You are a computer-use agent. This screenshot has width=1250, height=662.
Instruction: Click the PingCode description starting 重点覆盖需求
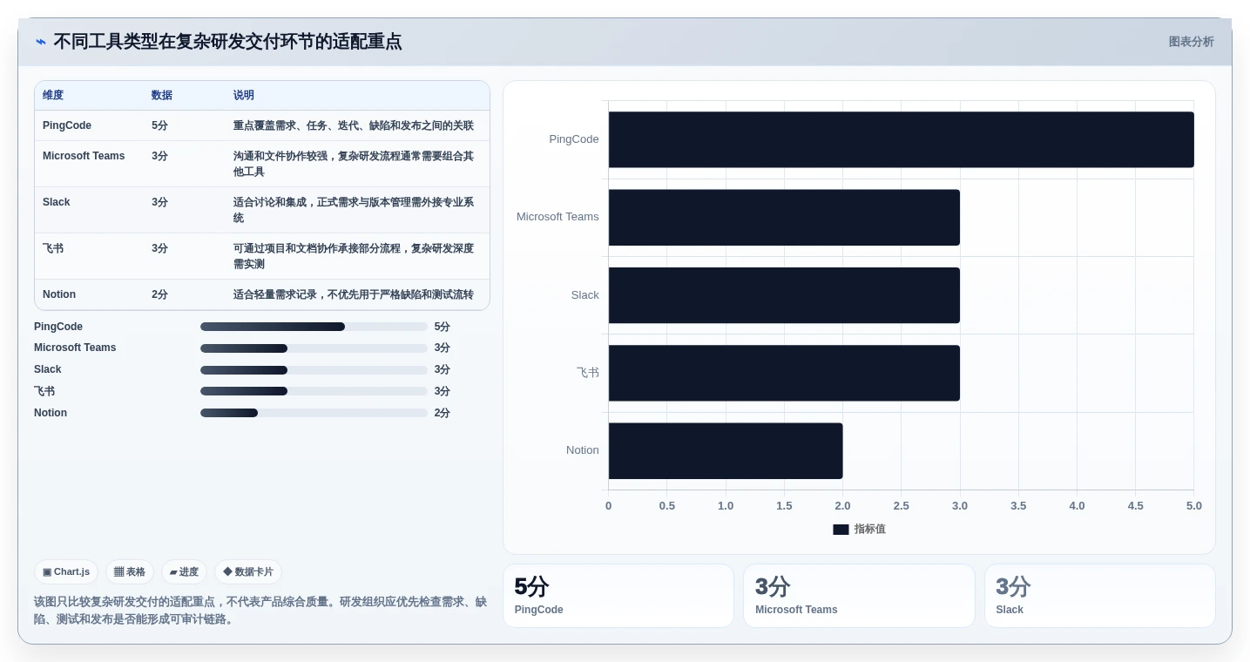354,125
